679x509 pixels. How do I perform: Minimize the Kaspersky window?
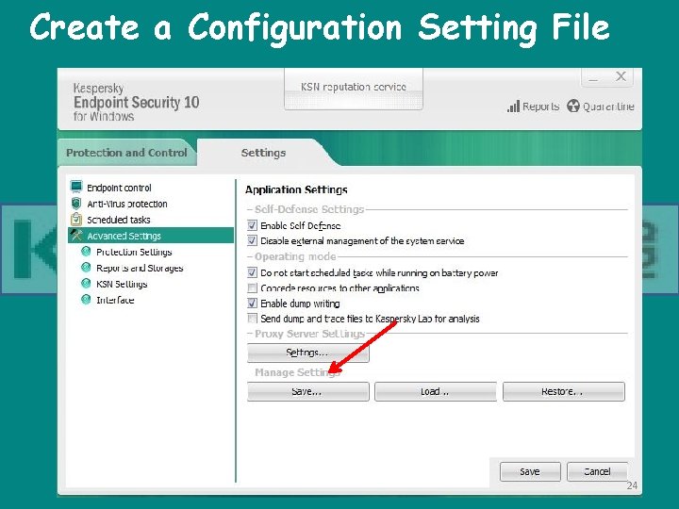tap(593, 77)
